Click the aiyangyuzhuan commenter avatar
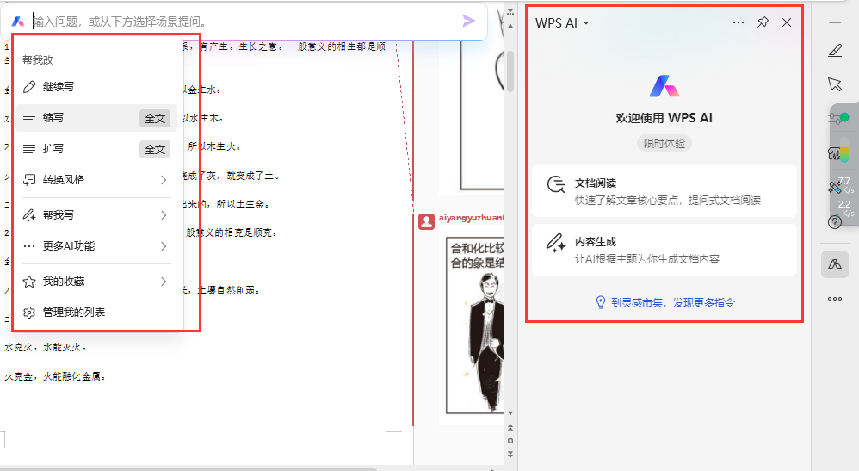 [426, 221]
